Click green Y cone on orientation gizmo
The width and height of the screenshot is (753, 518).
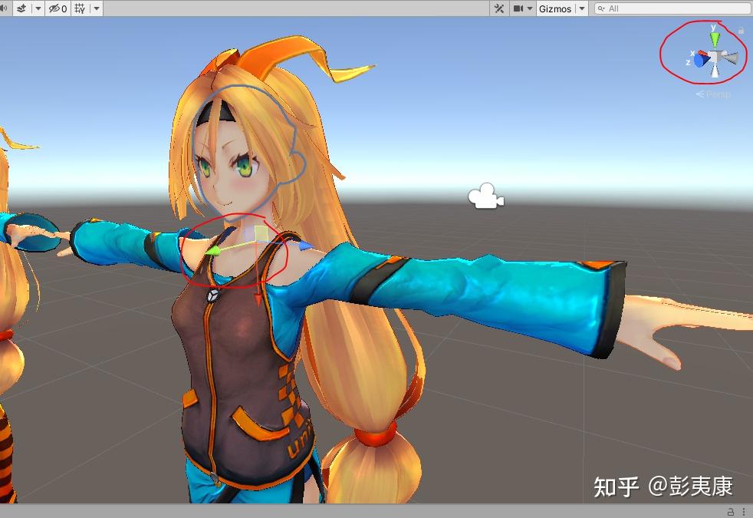pyautogui.click(x=715, y=39)
